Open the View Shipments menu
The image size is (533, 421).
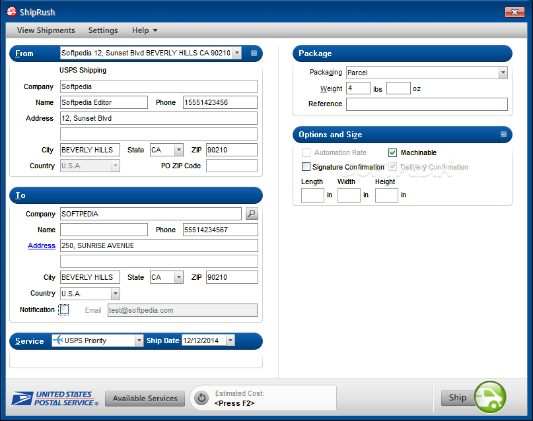click(x=46, y=30)
